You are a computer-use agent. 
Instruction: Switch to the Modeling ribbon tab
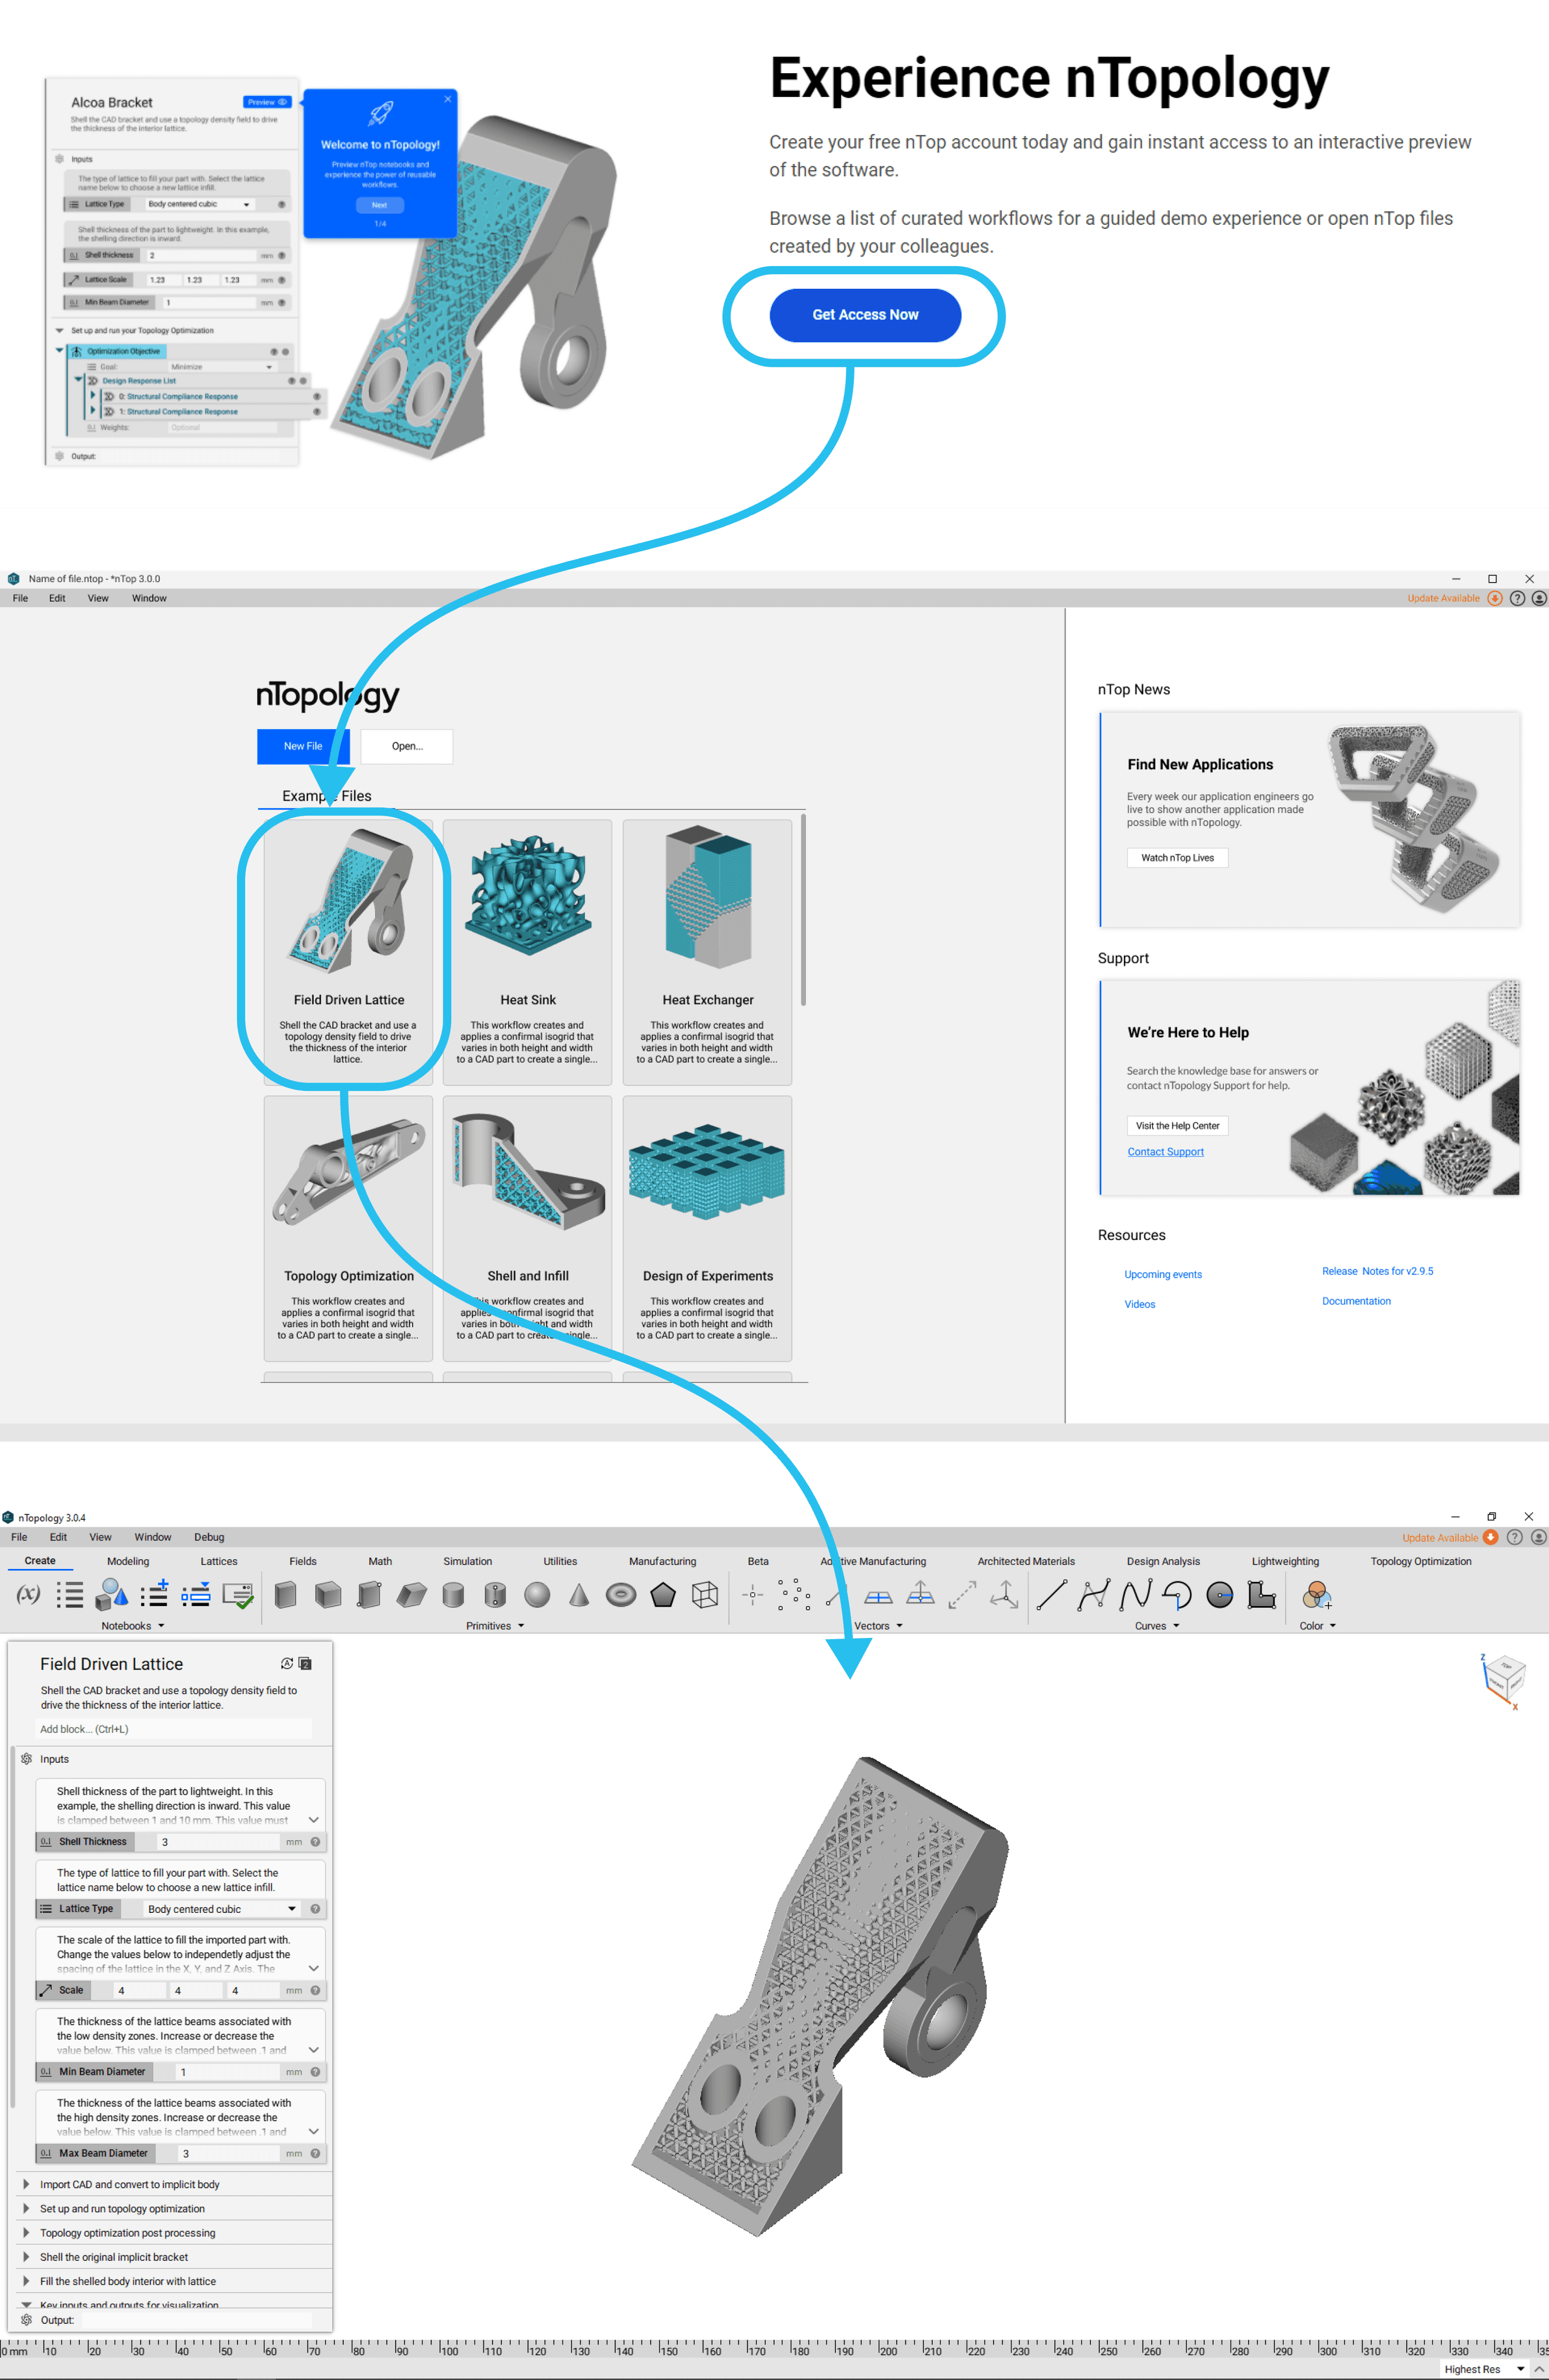pos(128,1561)
